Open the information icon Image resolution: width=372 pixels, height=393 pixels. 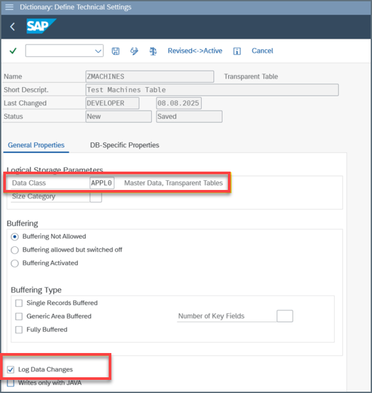(x=237, y=51)
